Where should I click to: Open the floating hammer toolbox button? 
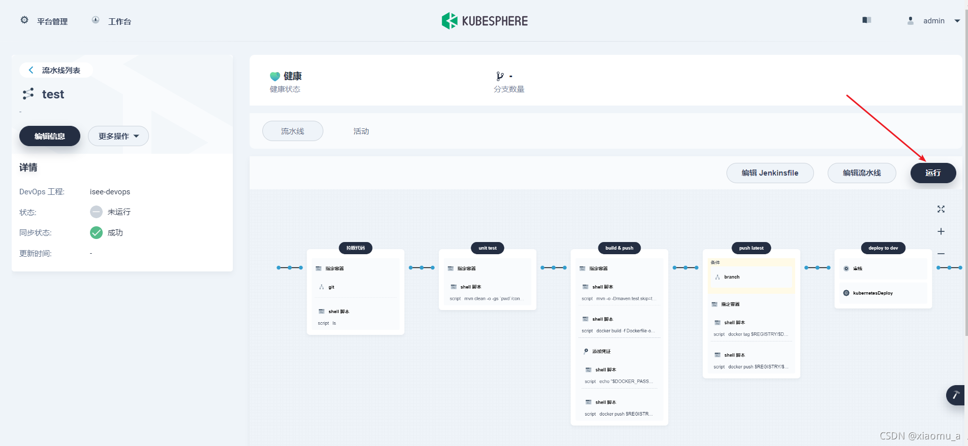click(x=956, y=395)
